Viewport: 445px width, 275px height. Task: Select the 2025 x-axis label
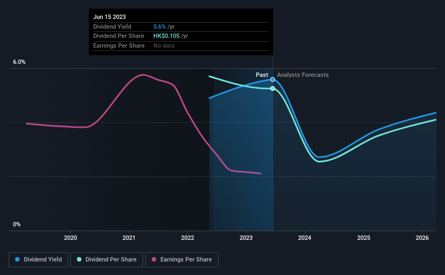tap(364, 238)
